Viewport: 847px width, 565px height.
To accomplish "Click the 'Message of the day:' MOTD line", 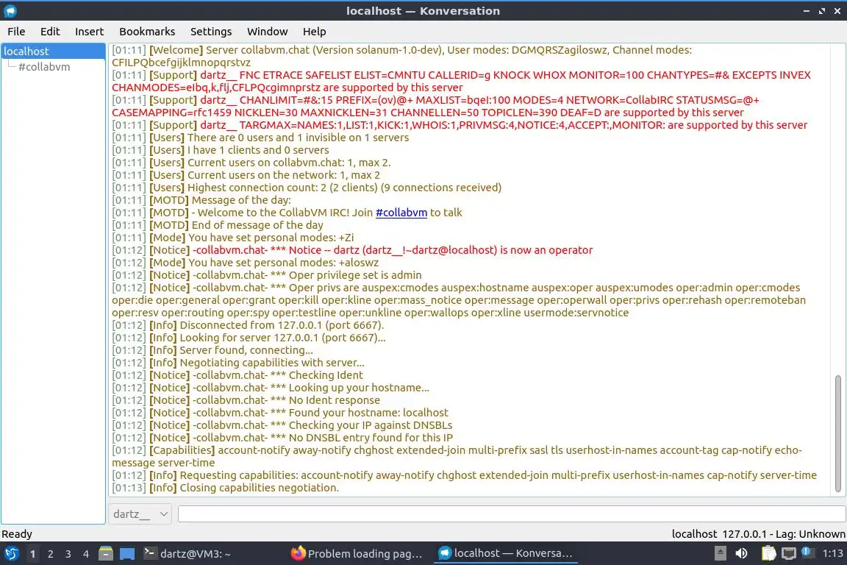I will click(201, 200).
